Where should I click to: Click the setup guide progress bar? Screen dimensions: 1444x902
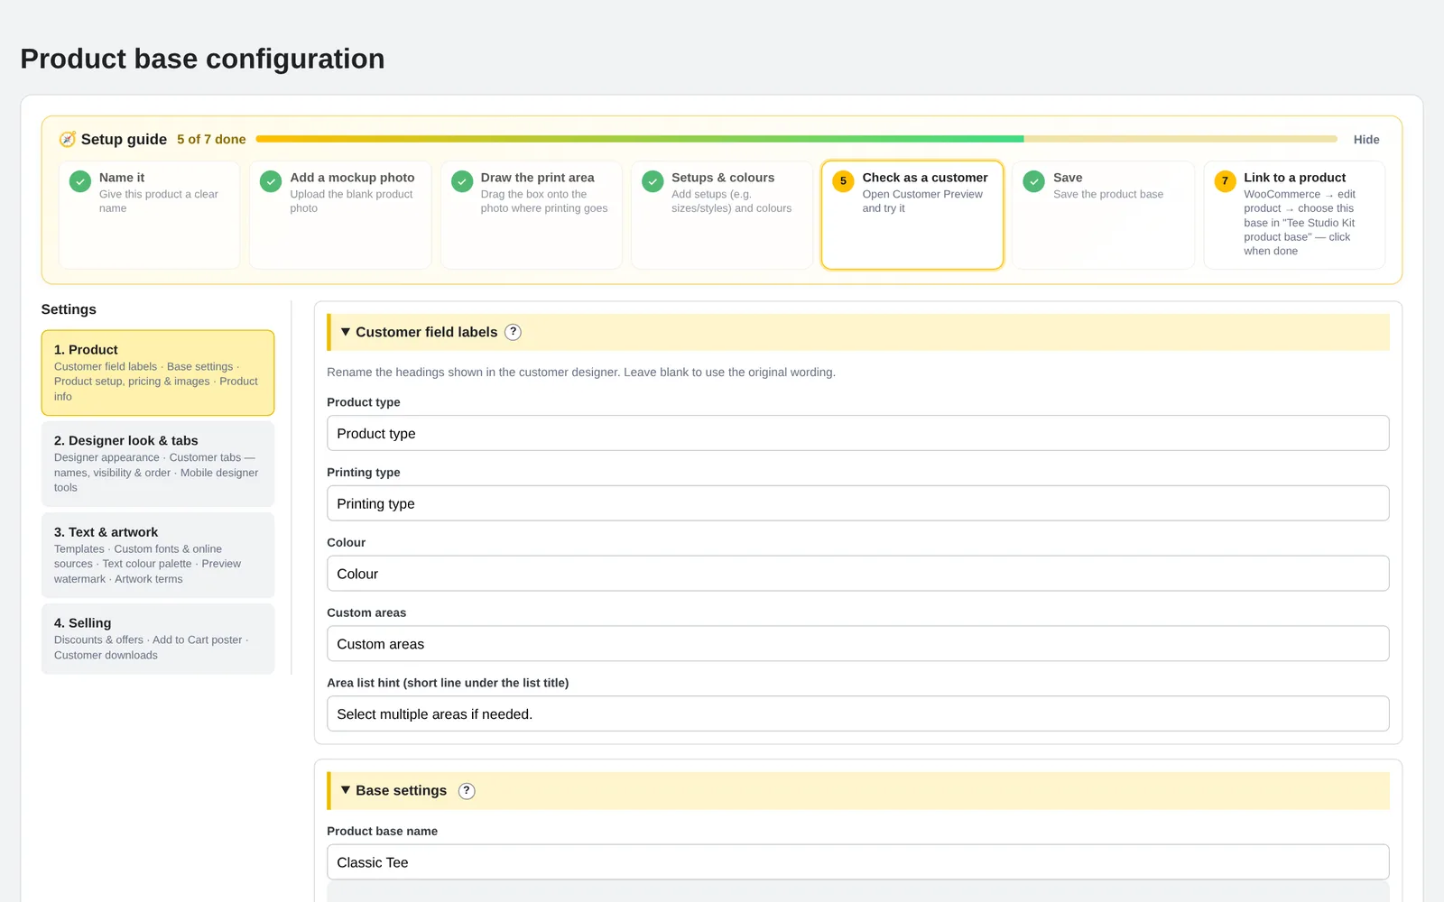tap(796, 139)
